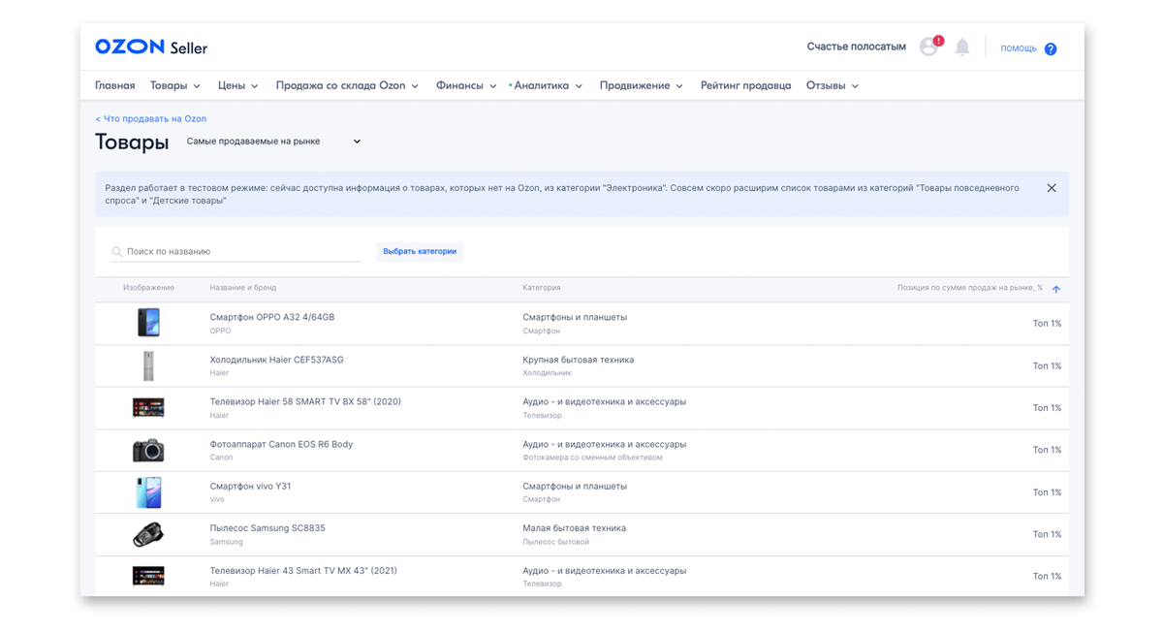Click the search magnifier icon
The width and height of the screenshot is (1163, 633).
pyautogui.click(x=116, y=252)
